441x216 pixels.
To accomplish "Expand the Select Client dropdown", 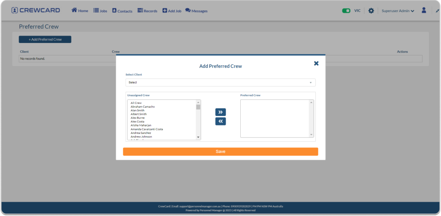I will click(x=220, y=82).
